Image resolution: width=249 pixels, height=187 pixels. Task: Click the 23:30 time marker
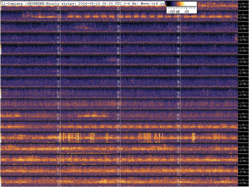[118, 62]
